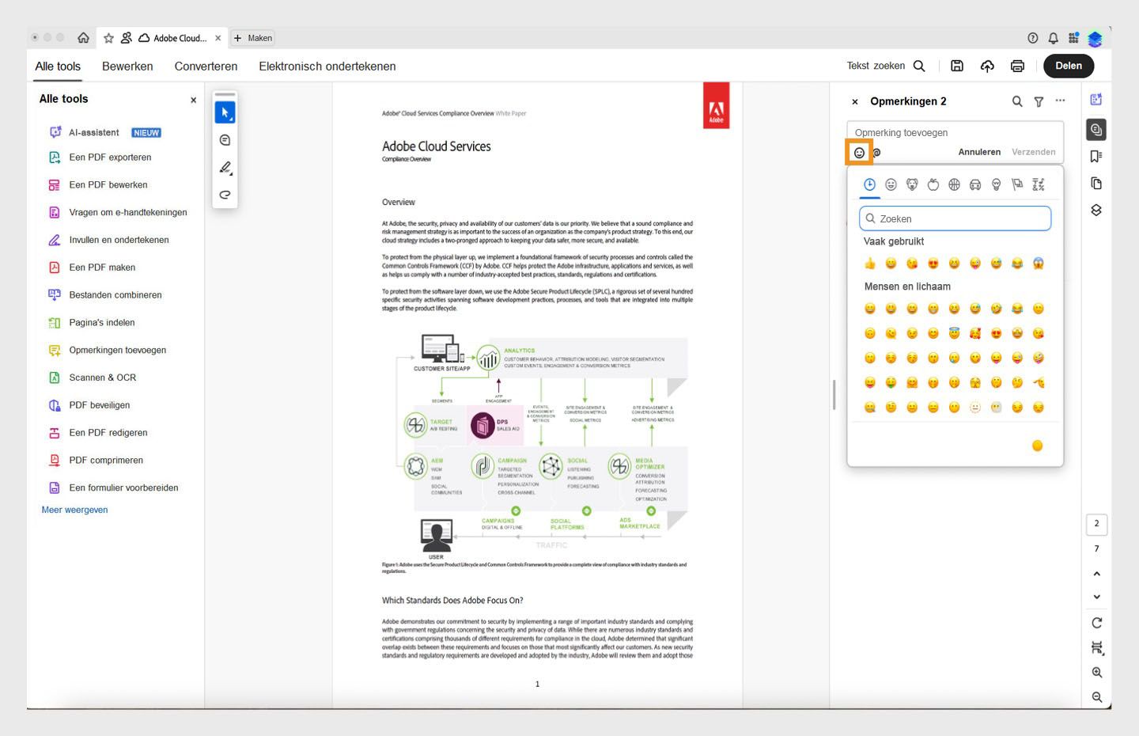Select the recently used emoji clock tab
1139x736 pixels.
[x=869, y=185]
